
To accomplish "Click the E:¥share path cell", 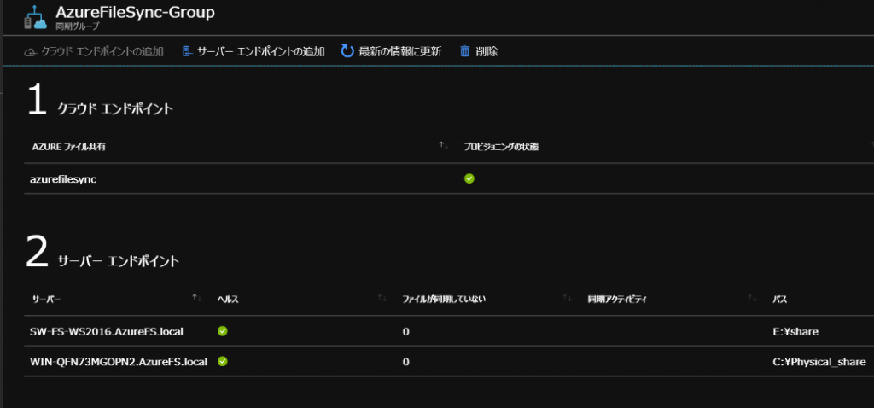I will pyautogui.click(x=795, y=332).
